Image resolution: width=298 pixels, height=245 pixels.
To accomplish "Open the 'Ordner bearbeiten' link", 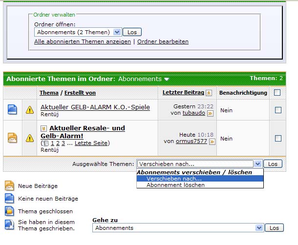I will pos(163,42).
